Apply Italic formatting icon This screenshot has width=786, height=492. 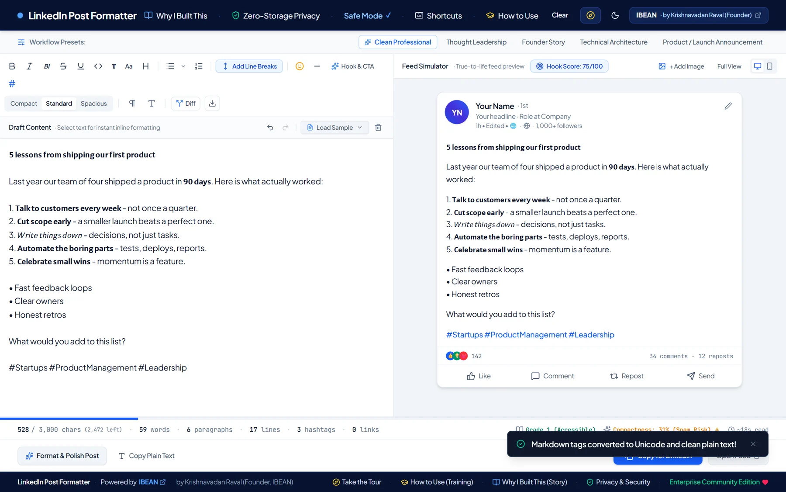click(x=29, y=66)
